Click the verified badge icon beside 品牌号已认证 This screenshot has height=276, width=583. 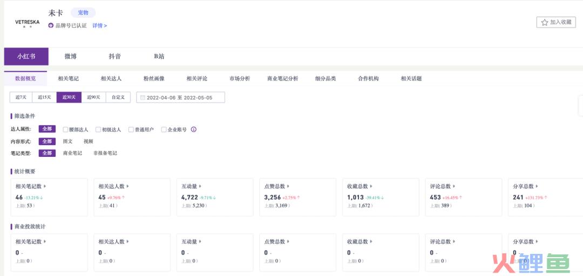pyautogui.click(x=51, y=26)
